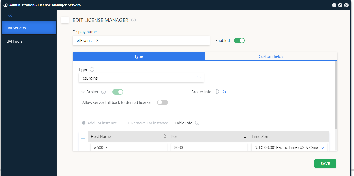Click inside the Display name field
Image resolution: width=354 pixels, height=176 pixels.
click(141, 40)
